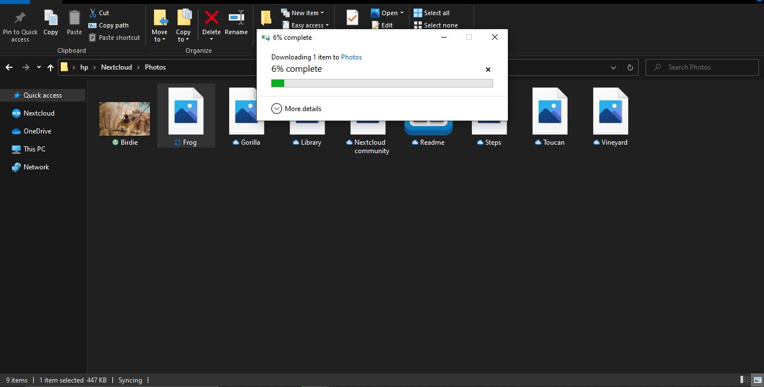
Task: Select OneDrive in the sidebar
Action: point(37,131)
